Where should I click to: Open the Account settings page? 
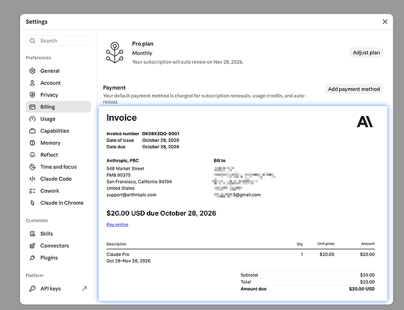(58, 82)
